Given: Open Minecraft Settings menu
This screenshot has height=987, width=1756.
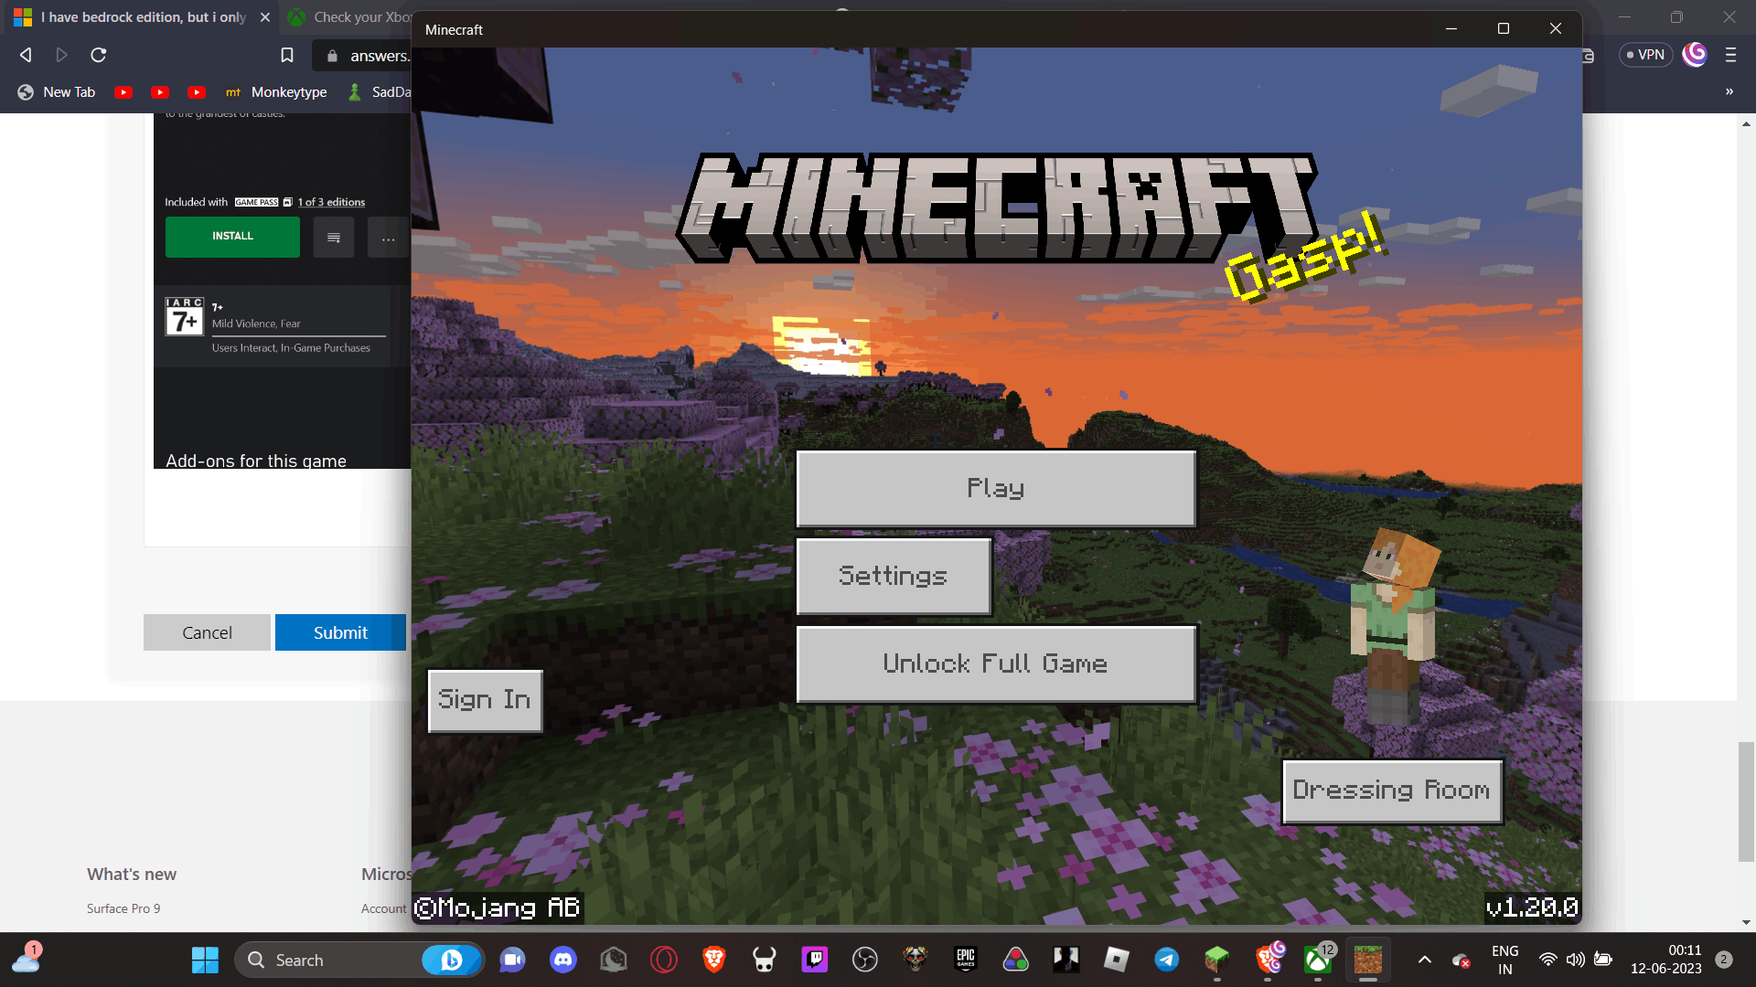Looking at the screenshot, I should point(893,576).
